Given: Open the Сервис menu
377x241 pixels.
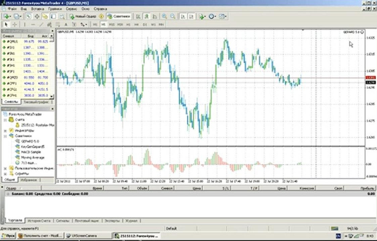Looking at the screenshot, I should pos(72,9).
